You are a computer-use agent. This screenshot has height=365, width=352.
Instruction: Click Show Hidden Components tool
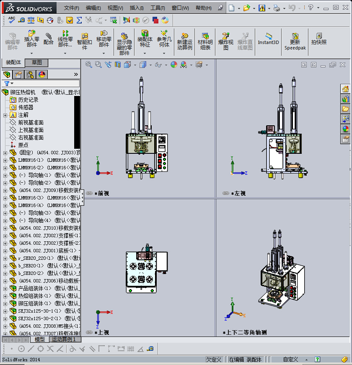tap(124, 44)
